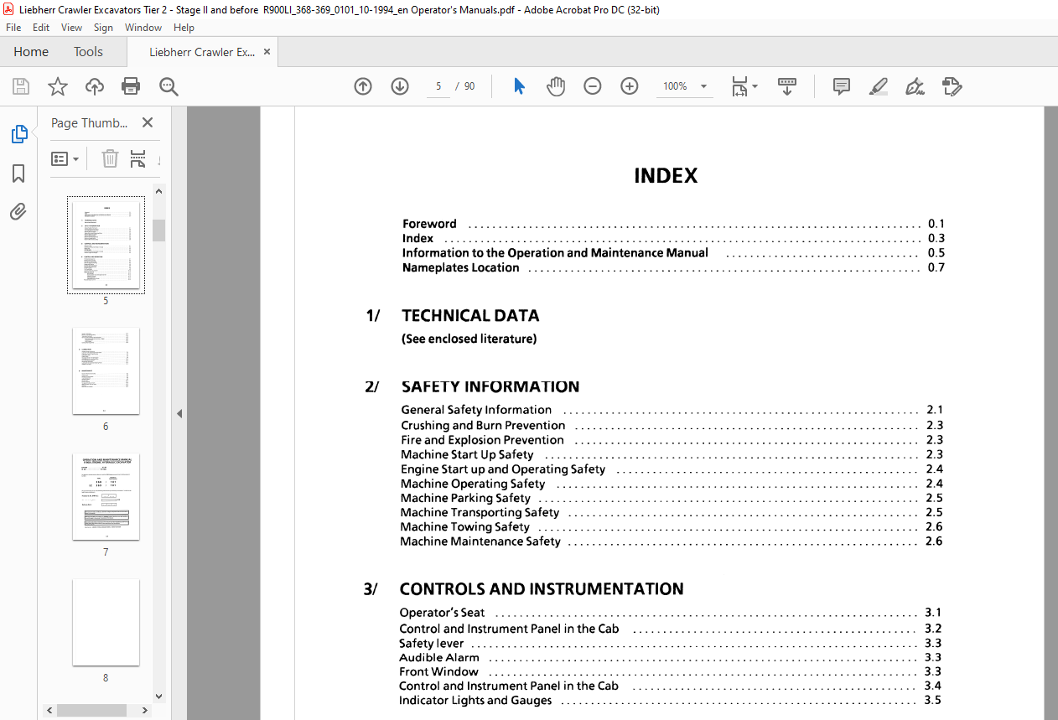Select the arrow selection tool
The width and height of the screenshot is (1058, 720).
point(519,86)
